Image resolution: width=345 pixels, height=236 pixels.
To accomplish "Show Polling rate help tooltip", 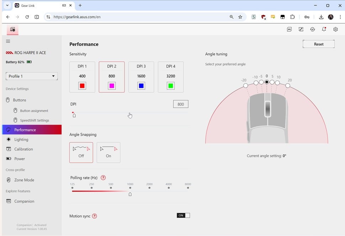I will [x=103, y=178].
